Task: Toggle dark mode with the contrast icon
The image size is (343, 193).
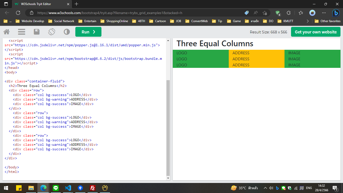Action: 67,32
